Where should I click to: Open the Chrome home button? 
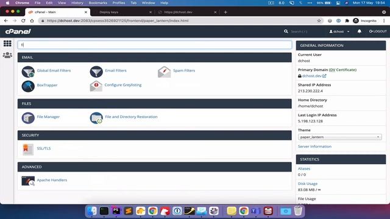(32, 21)
